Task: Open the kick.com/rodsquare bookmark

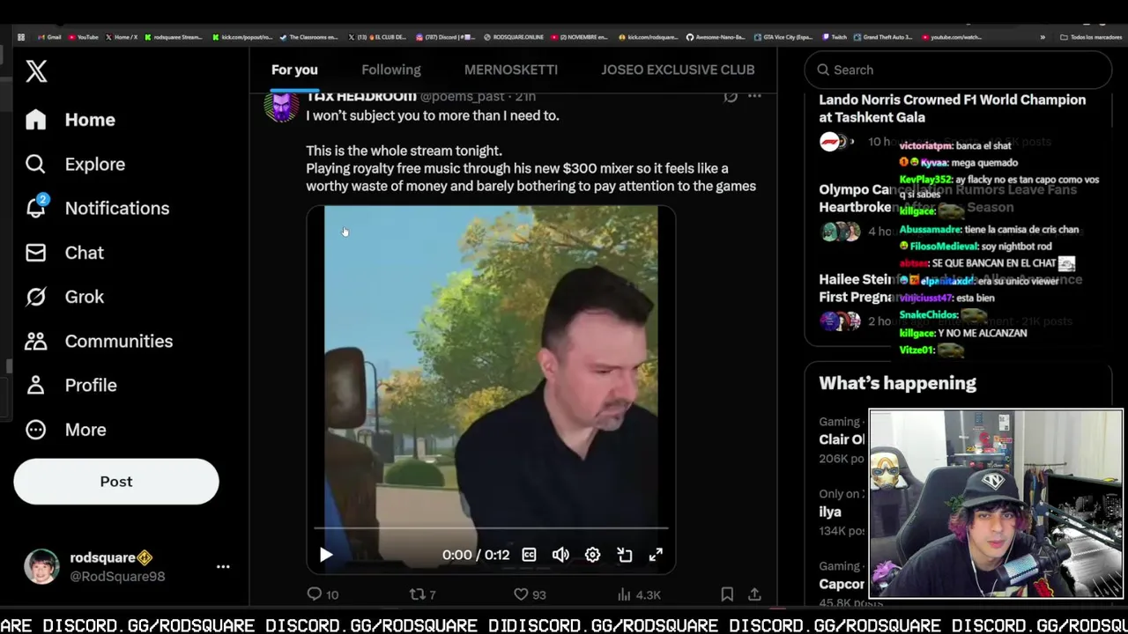Action: [648, 37]
